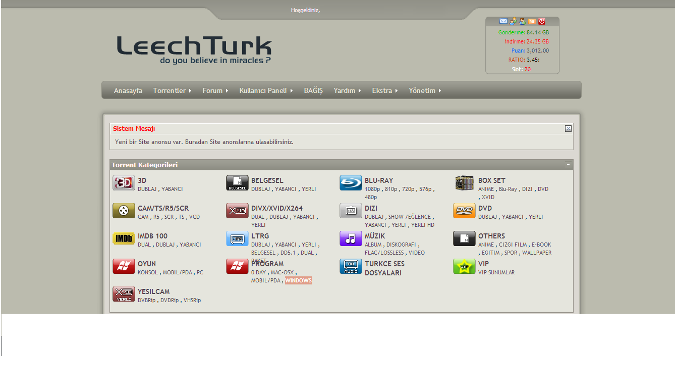
Task: Click the indirme 24.35 GB download stat
Action: tap(527, 41)
